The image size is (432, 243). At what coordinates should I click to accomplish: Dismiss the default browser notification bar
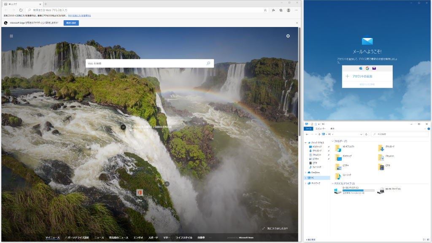pyautogui.click(x=297, y=23)
